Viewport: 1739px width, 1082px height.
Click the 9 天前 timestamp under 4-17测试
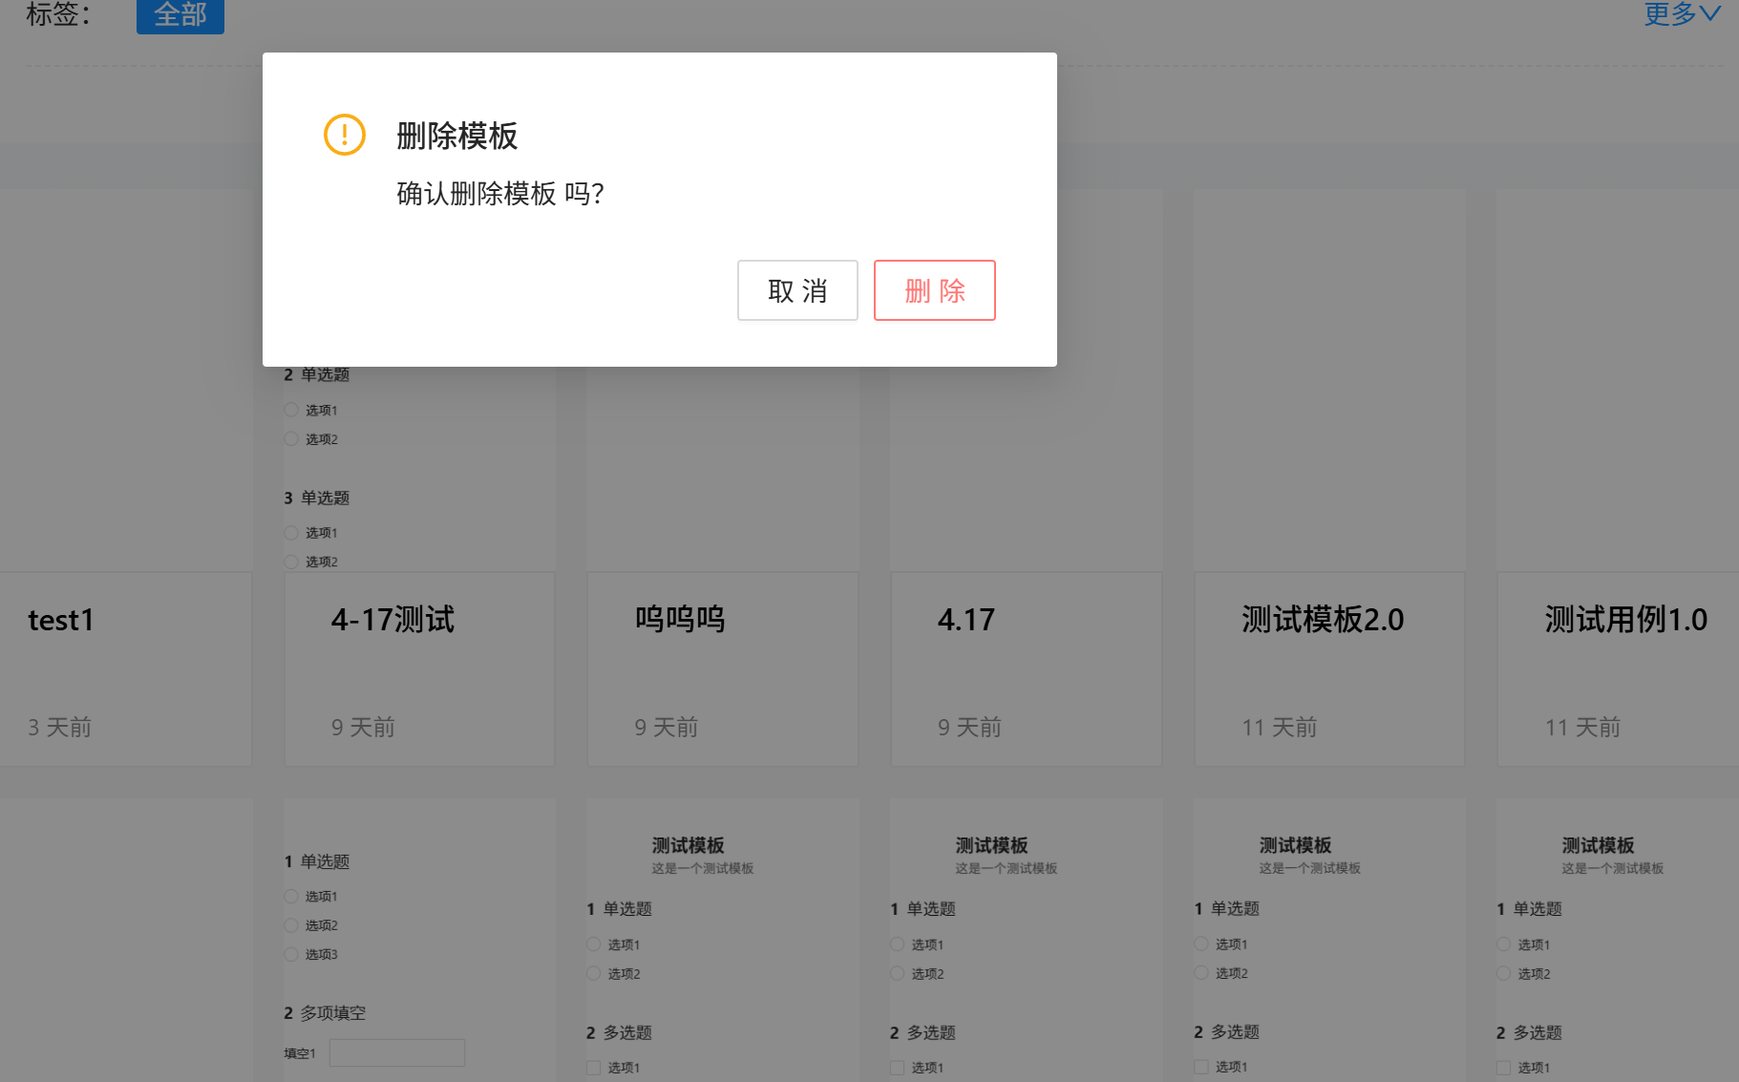[x=363, y=728]
